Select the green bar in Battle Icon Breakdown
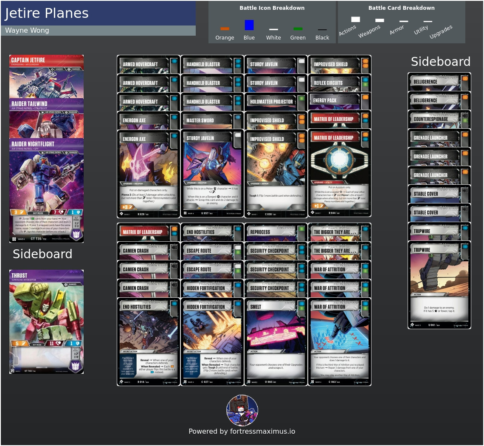Image resolution: width=484 pixels, height=446 pixels. coord(298,29)
